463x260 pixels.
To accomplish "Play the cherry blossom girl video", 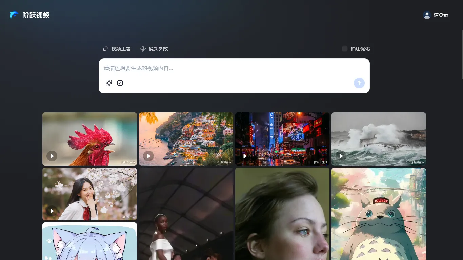I will (52, 211).
